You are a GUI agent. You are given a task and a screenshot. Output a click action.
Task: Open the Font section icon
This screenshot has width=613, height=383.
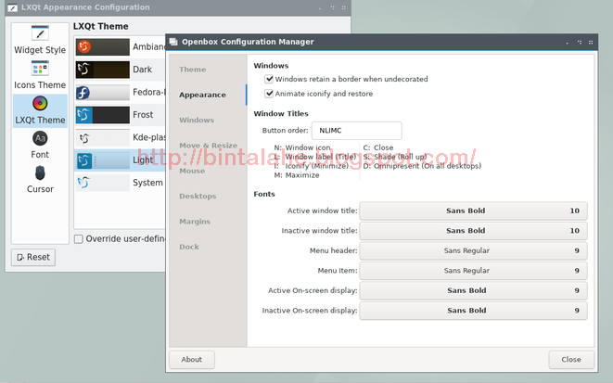[40, 138]
